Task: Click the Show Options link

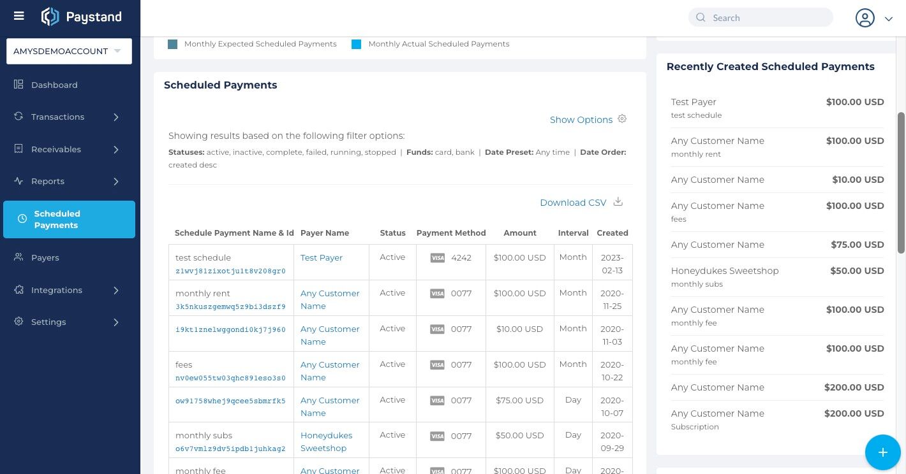Action: coord(581,120)
